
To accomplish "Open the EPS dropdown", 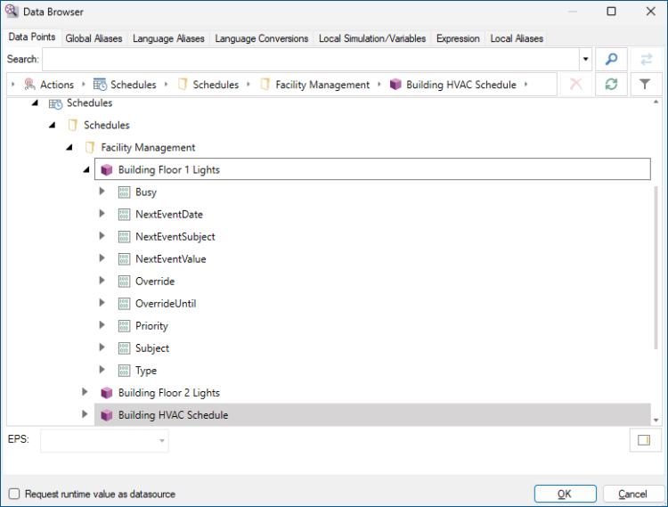I will coord(161,440).
